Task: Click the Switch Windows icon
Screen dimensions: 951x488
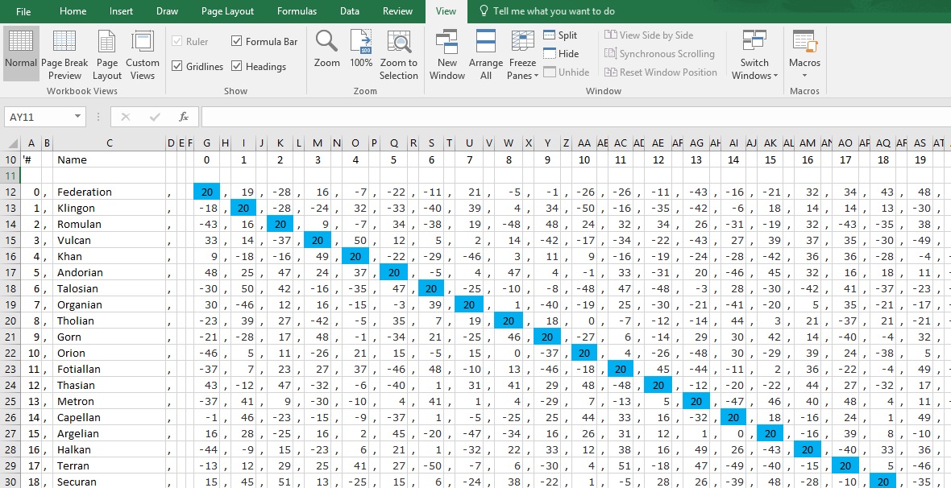Action: 754,41
